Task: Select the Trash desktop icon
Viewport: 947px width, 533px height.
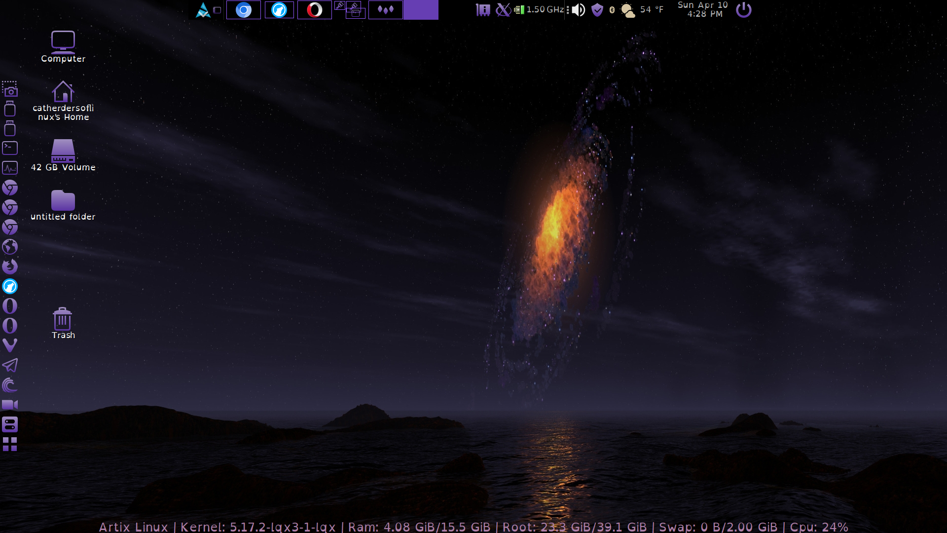Action: [63, 323]
